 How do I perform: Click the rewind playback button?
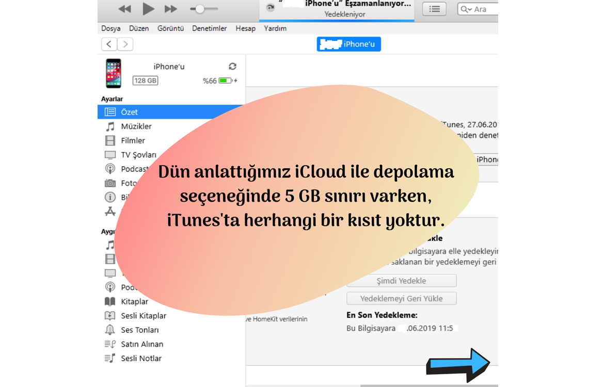pos(124,9)
